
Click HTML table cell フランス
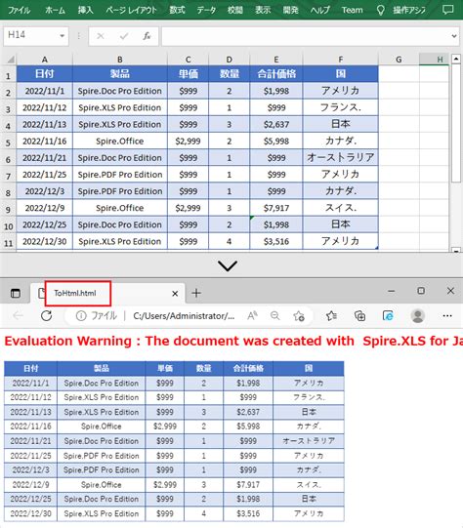click(309, 397)
